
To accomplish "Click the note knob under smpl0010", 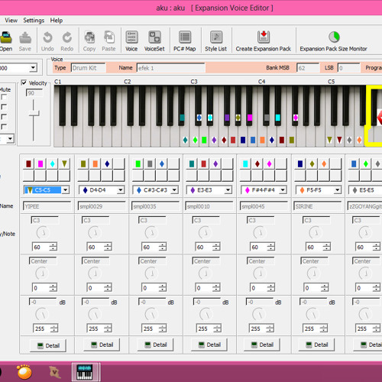I will (x=205, y=232).
